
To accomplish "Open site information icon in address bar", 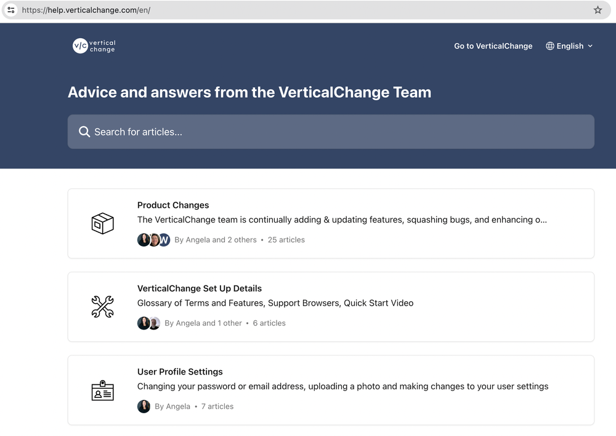I will [11, 10].
